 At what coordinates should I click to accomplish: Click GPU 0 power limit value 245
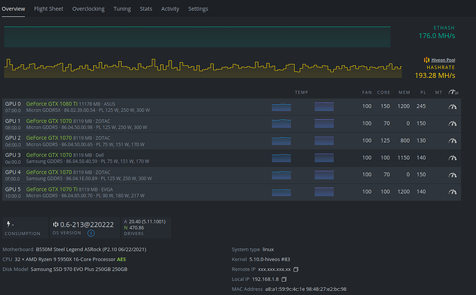coord(421,106)
